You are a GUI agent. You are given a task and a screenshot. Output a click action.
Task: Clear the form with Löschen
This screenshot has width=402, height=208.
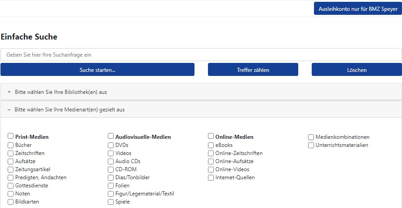[357, 70]
